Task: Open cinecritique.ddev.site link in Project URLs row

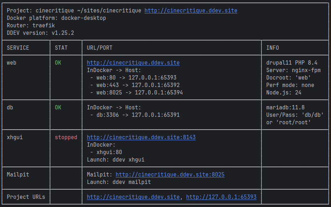Action: tap(133, 197)
